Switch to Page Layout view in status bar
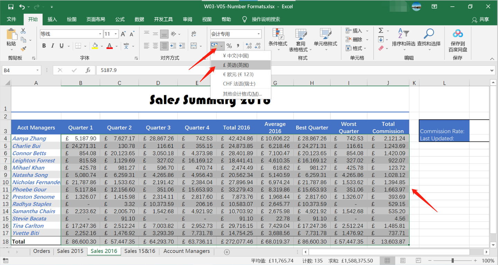The width and height of the screenshot is (498, 265). [403, 260]
